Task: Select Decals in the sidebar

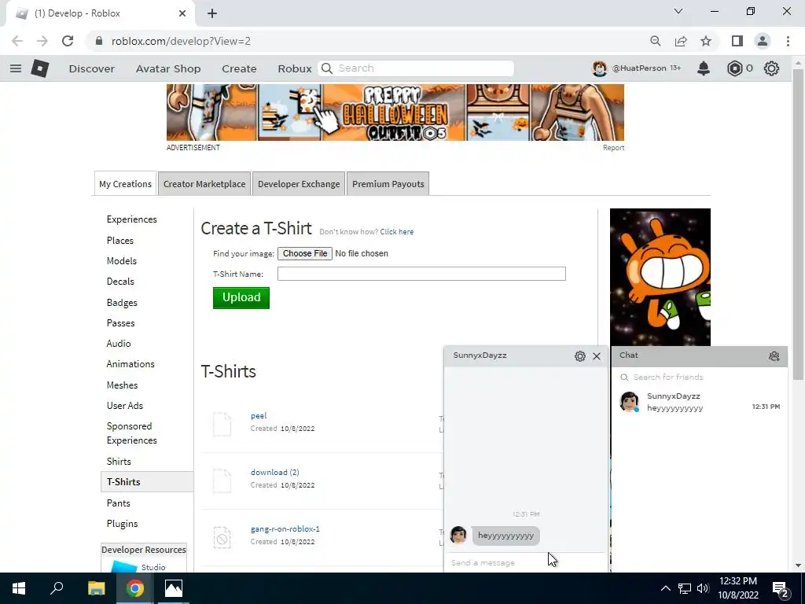Action: click(120, 282)
